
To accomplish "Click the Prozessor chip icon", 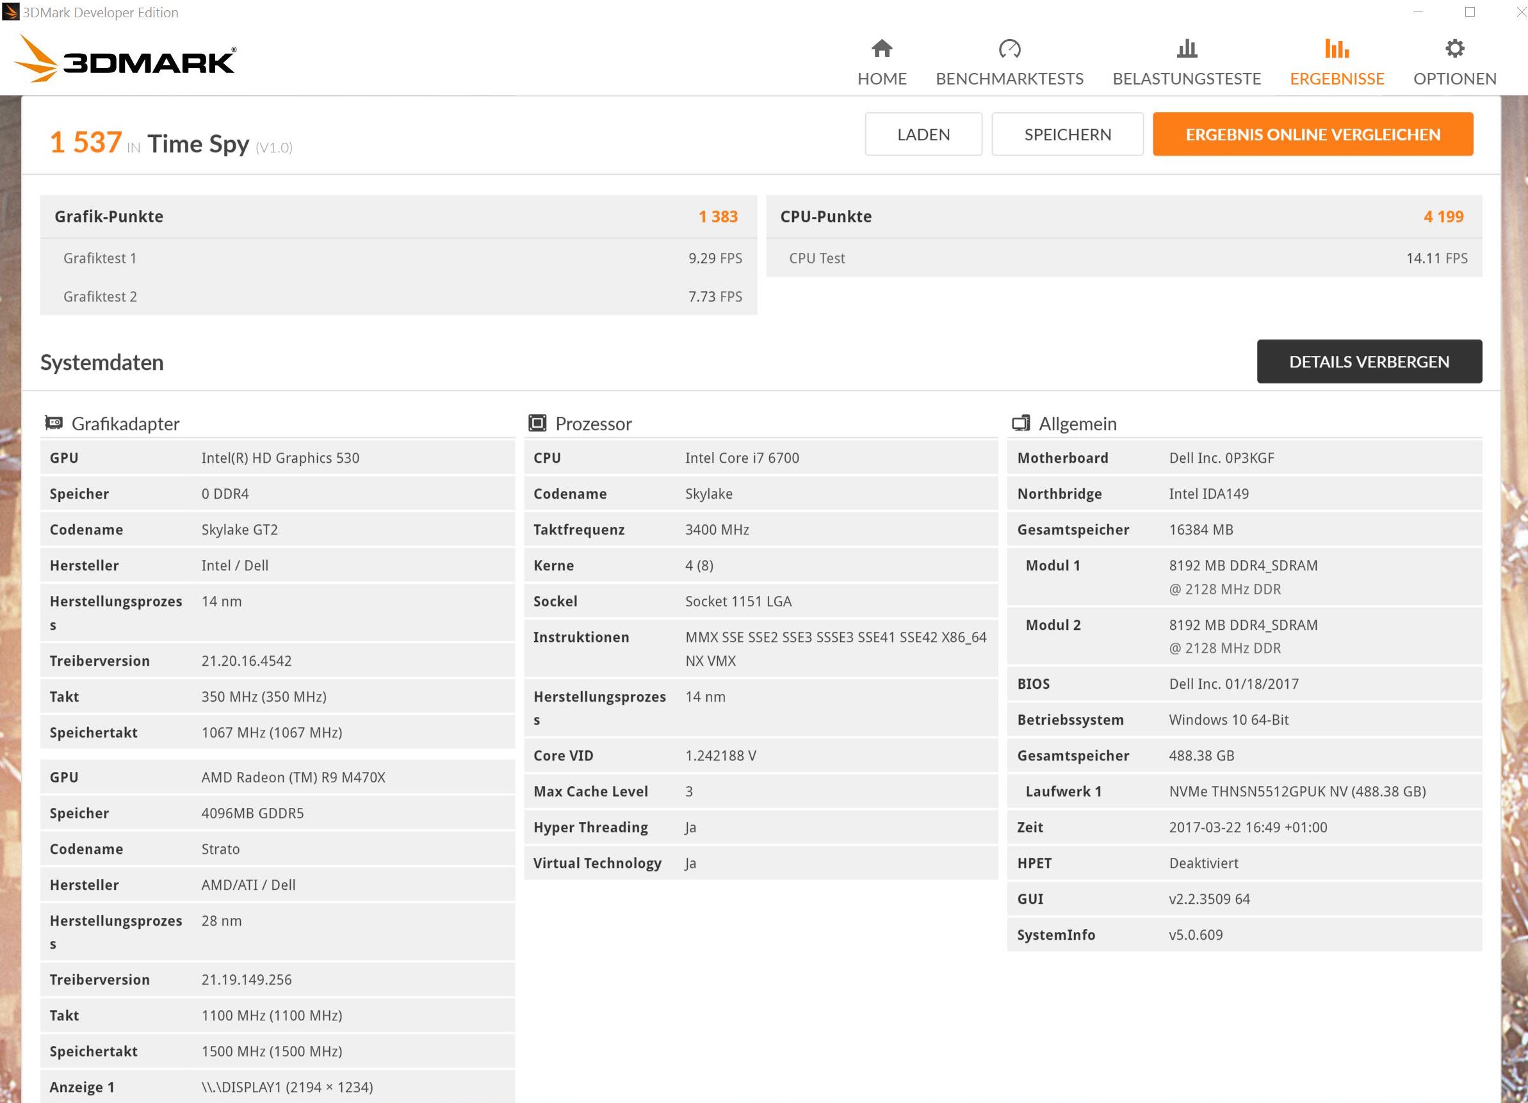I will click(537, 423).
